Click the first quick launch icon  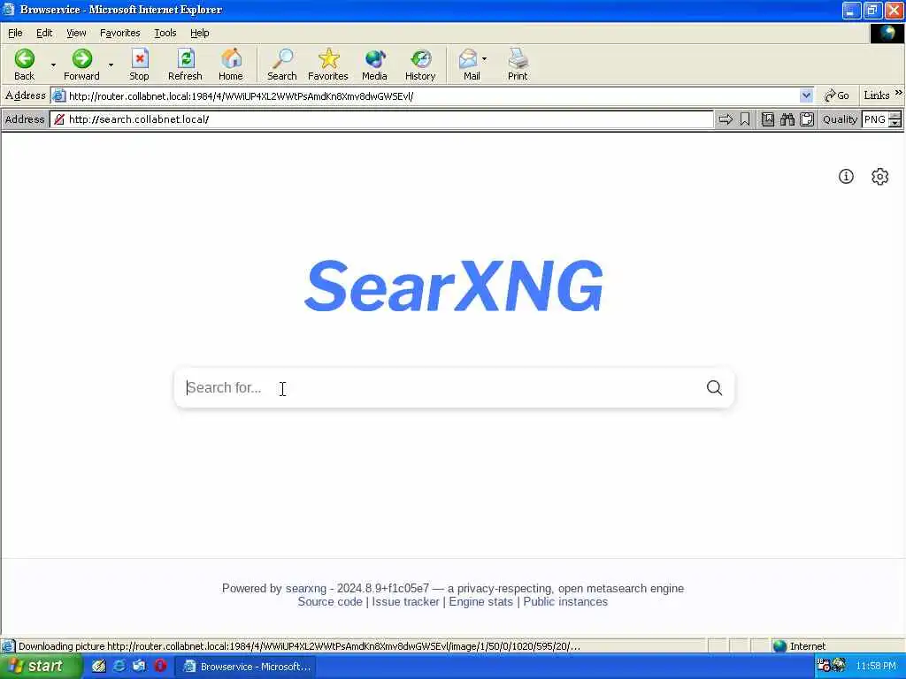[99, 666]
